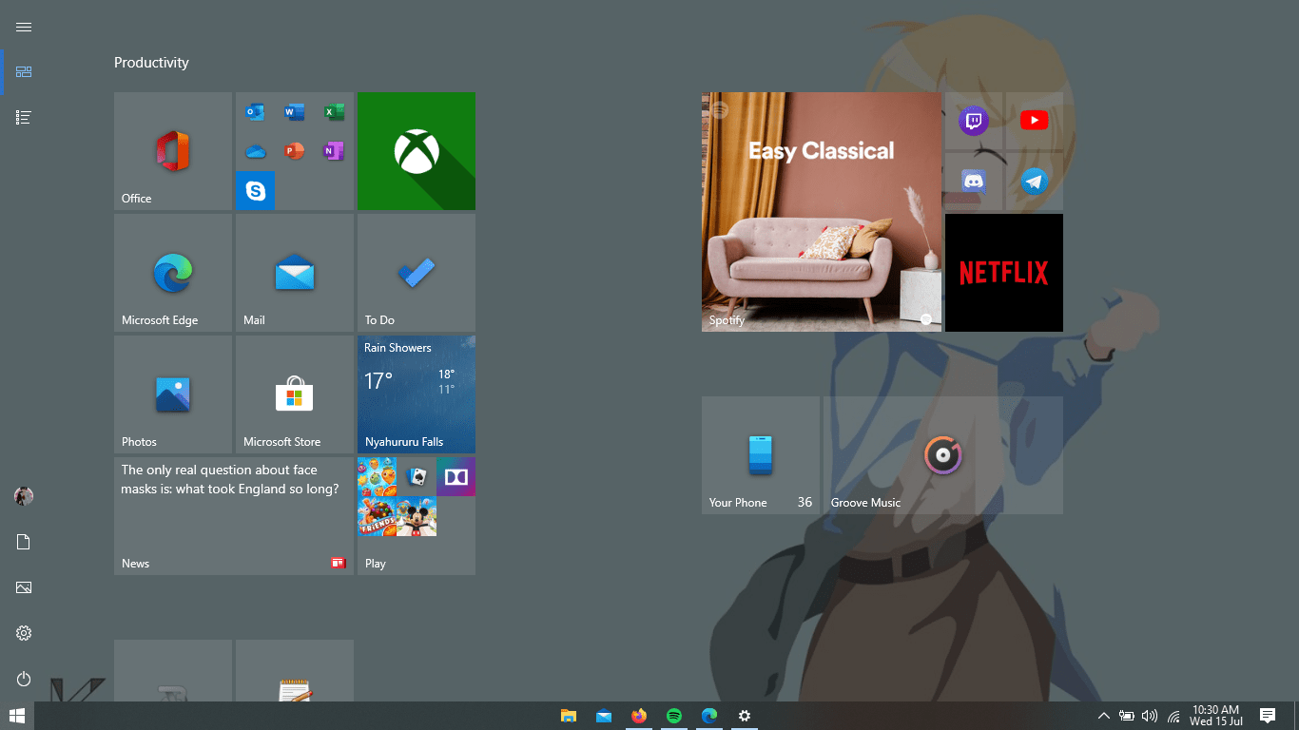The height and width of the screenshot is (730, 1299).
Task: Launch the Photos tile
Action: pos(173,394)
